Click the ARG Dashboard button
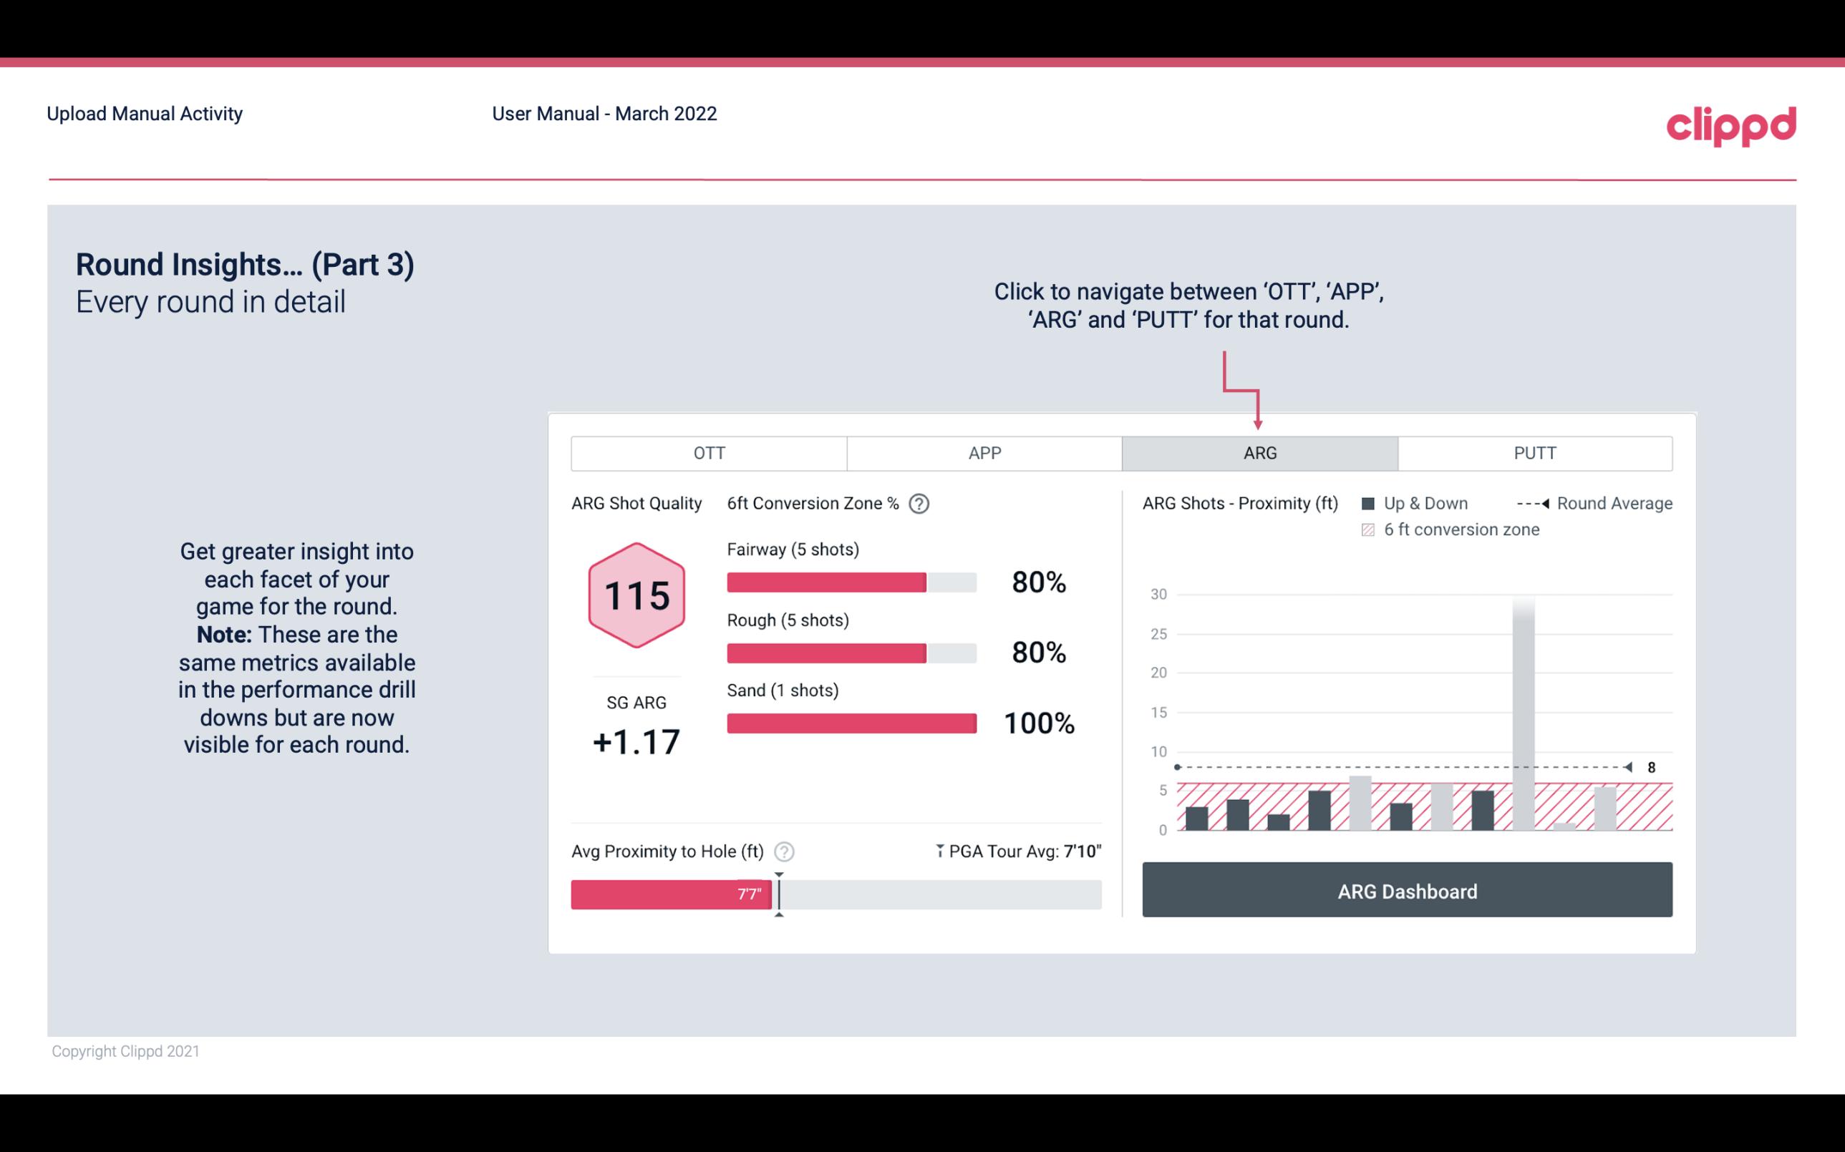Screen dimensions: 1845x1152 (x=1408, y=891)
